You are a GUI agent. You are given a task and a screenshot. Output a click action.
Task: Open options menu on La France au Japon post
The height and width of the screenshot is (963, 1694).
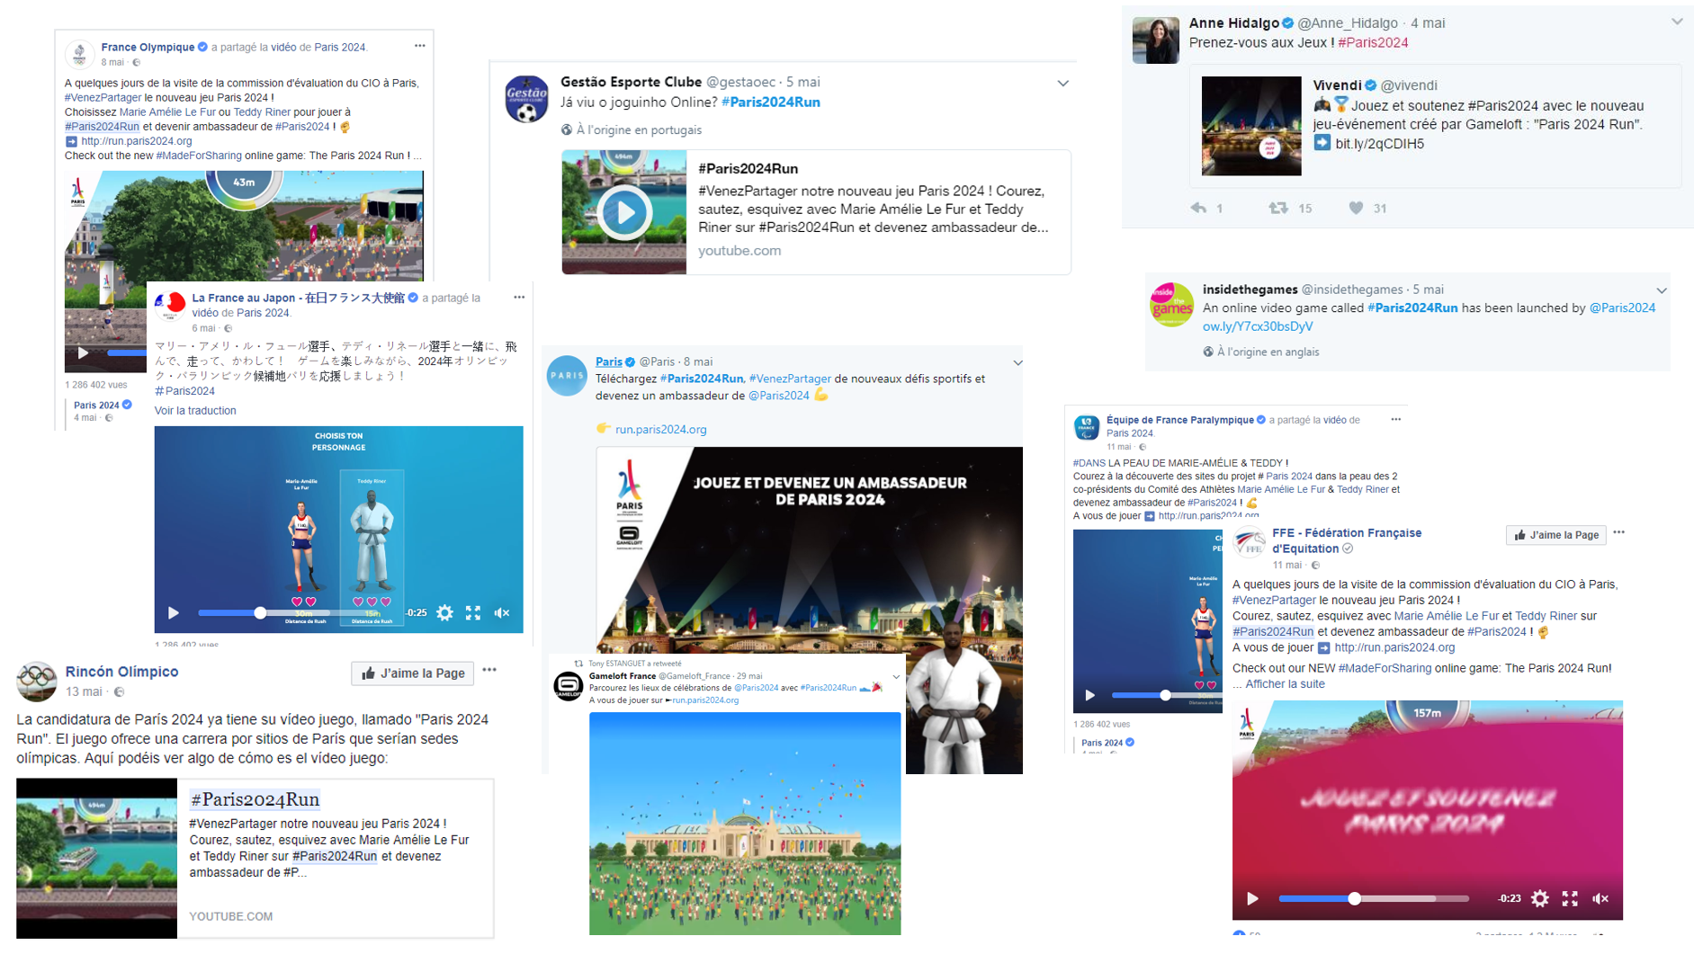[x=519, y=297]
